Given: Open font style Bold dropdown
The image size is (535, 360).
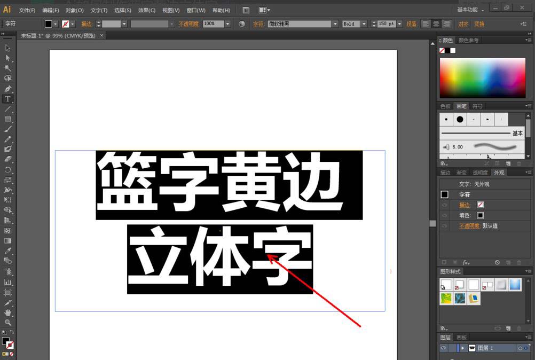Looking at the screenshot, I should [364, 24].
